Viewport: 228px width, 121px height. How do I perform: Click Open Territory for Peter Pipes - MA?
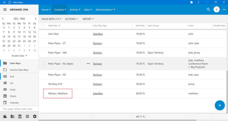click(156, 53)
